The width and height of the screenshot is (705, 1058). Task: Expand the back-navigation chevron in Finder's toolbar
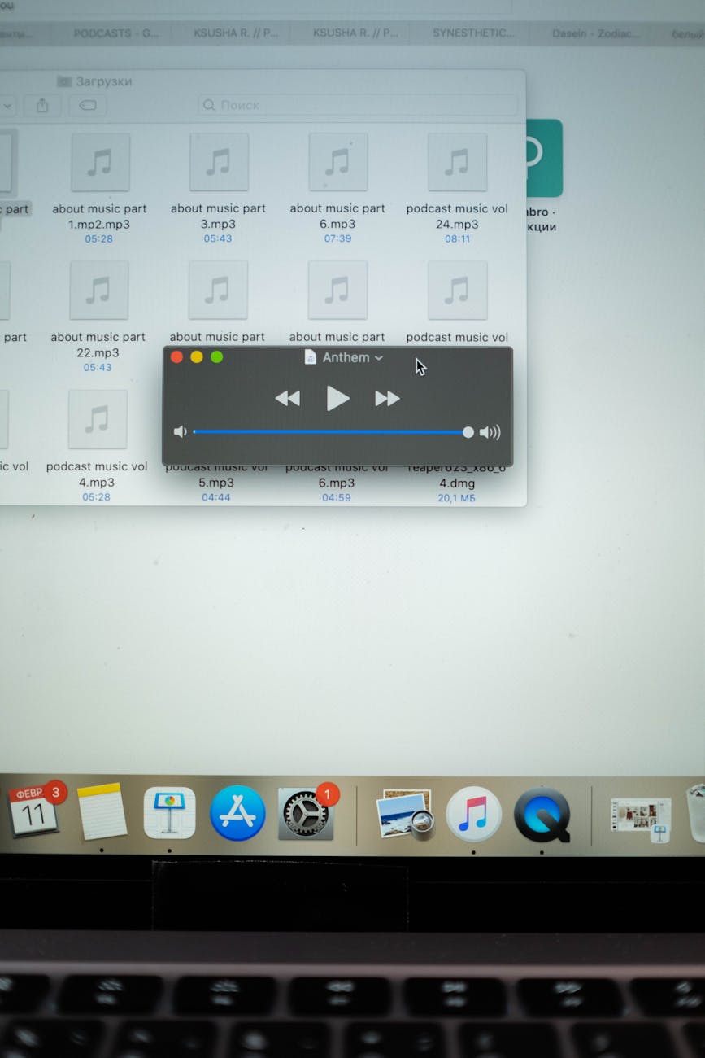coord(7,106)
